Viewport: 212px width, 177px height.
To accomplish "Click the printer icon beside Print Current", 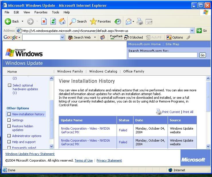I will click(159, 112).
